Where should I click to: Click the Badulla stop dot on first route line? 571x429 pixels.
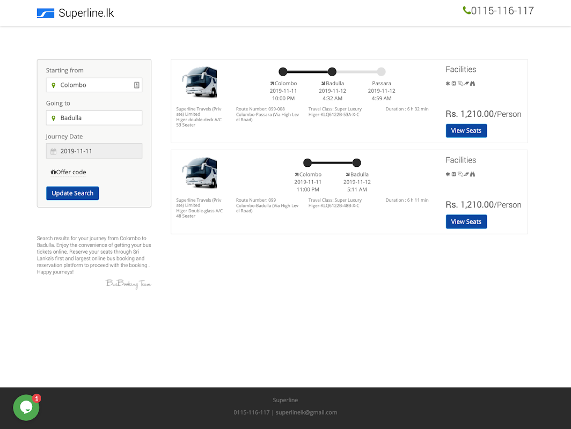click(332, 72)
